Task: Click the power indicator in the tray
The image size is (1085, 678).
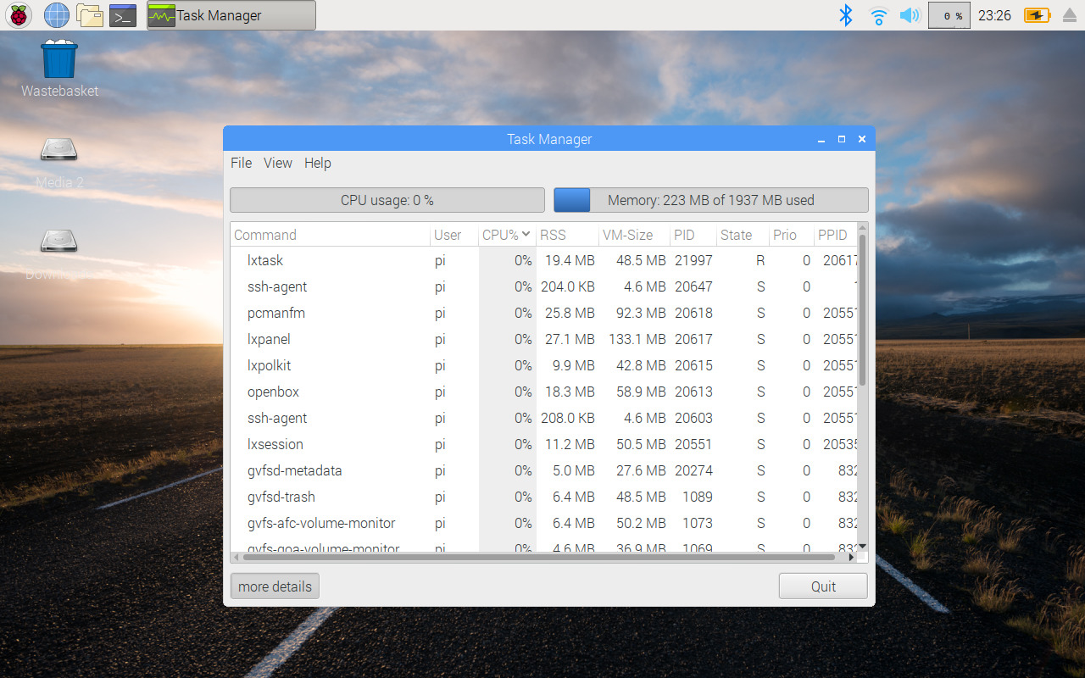Action: pos(1036,15)
